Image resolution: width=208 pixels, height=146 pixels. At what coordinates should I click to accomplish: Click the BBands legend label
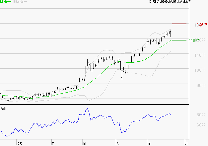point(19,2)
